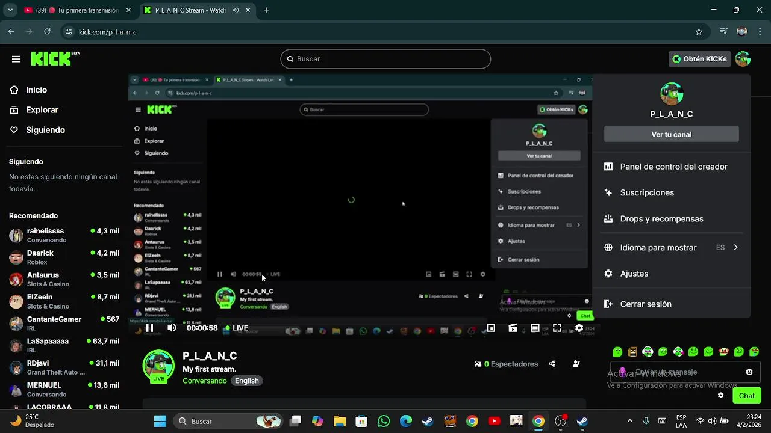Open Drops y recompensas
The image size is (771, 433).
click(x=671, y=219)
